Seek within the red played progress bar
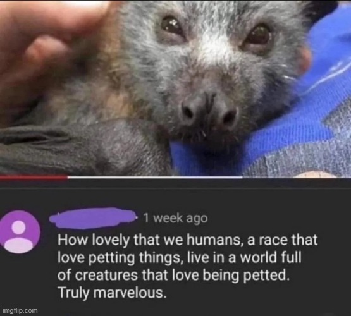The width and height of the screenshot is (351, 316). click(34, 178)
